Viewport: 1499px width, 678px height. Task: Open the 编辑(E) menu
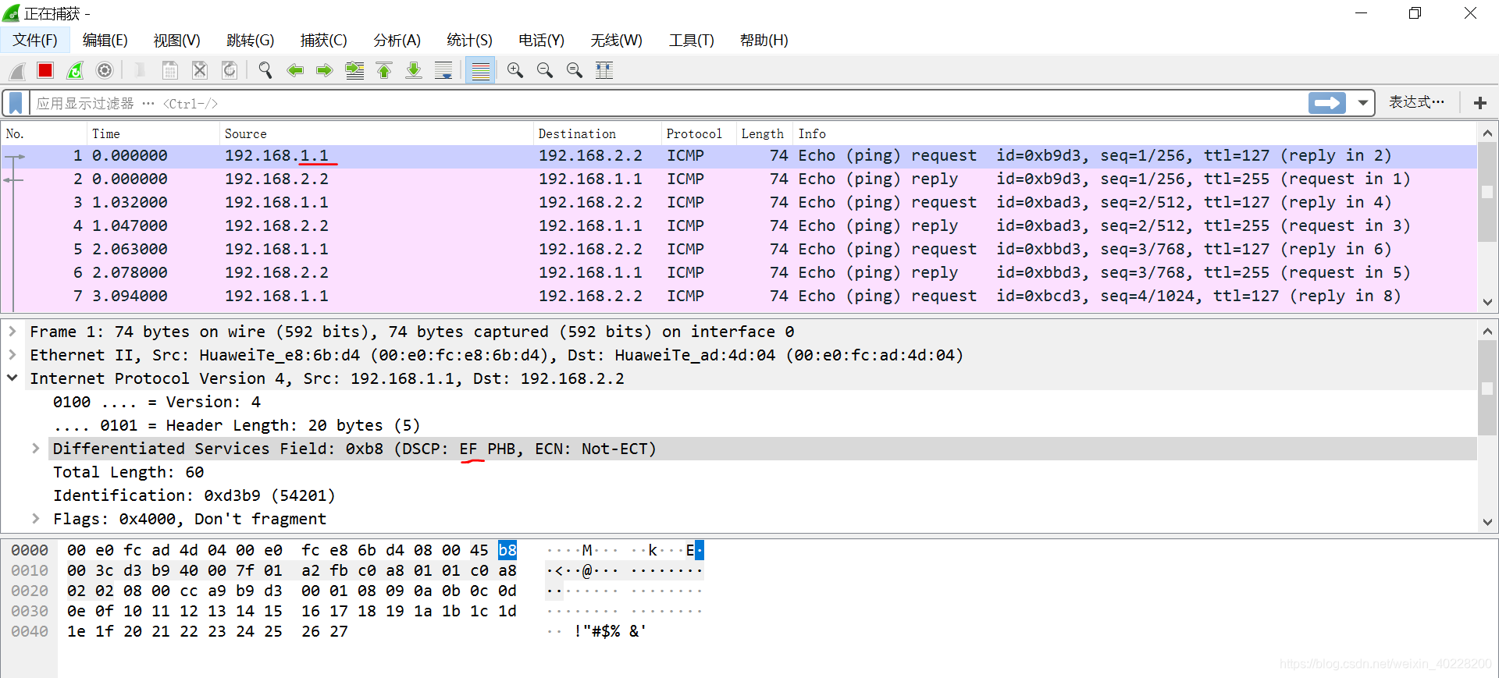(x=105, y=41)
